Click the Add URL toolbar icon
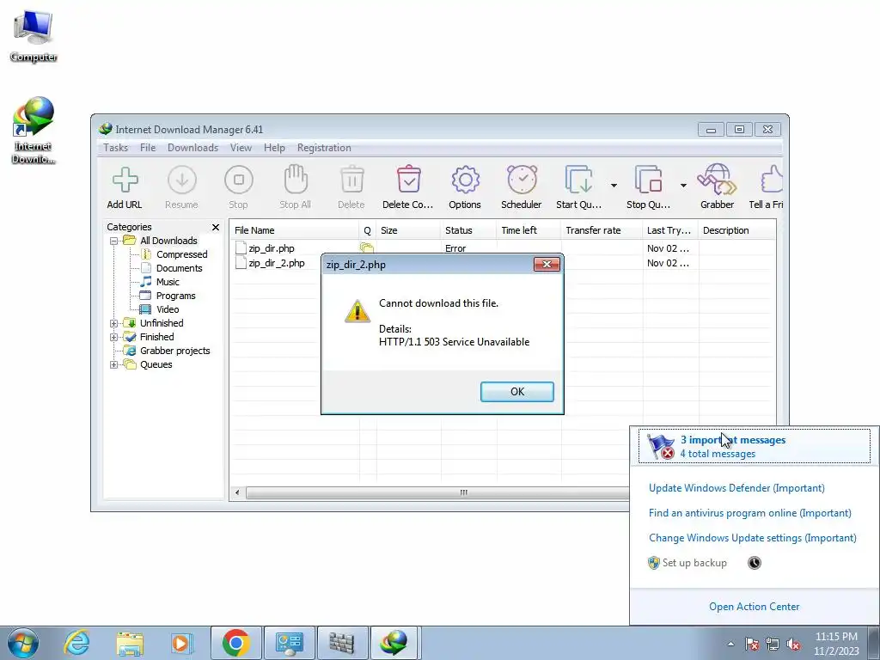The height and width of the screenshot is (660, 880). (x=125, y=180)
